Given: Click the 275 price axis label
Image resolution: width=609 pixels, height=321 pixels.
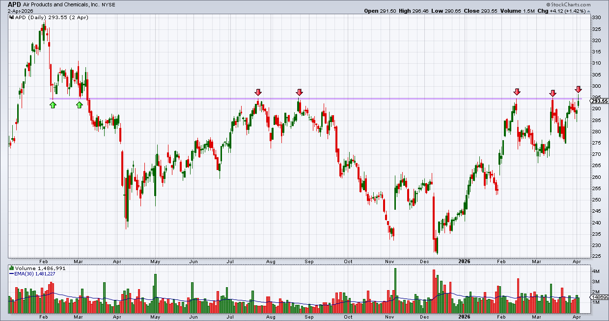Looking at the screenshot, I should (596, 143).
